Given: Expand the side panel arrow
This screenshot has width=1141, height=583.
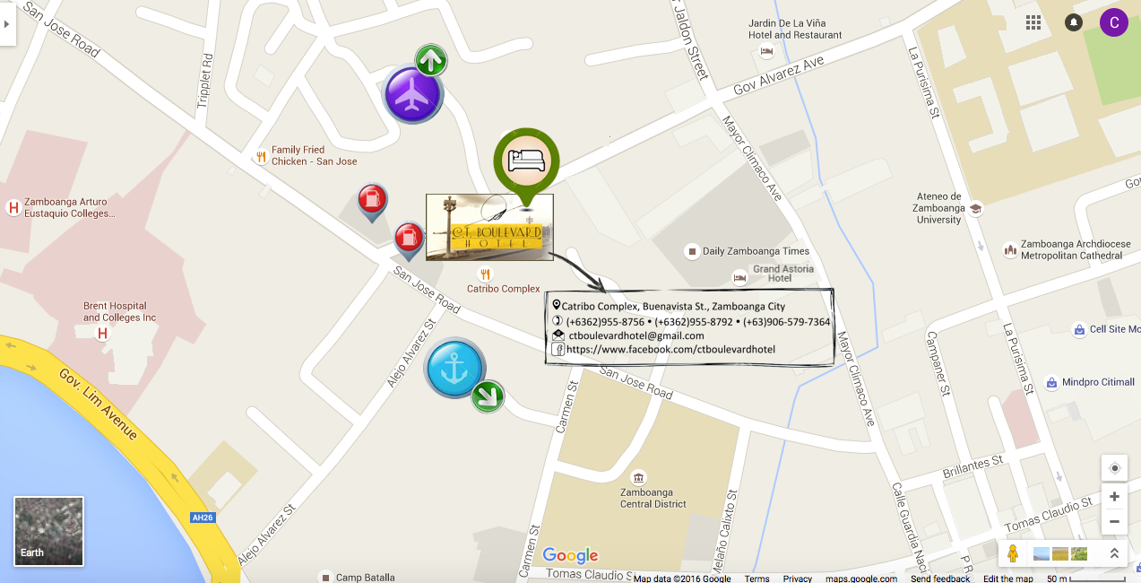Looking at the screenshot, I should 7,23.
